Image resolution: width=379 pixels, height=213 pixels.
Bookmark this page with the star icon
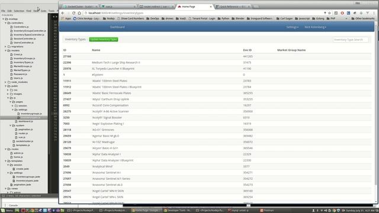pos(329,13)
